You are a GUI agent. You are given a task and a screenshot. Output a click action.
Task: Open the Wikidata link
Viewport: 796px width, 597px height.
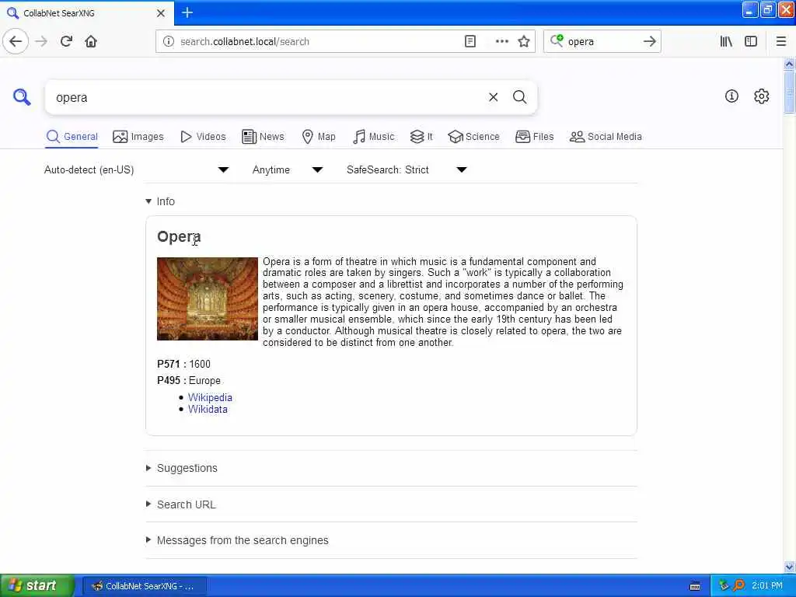pos(208,409)
